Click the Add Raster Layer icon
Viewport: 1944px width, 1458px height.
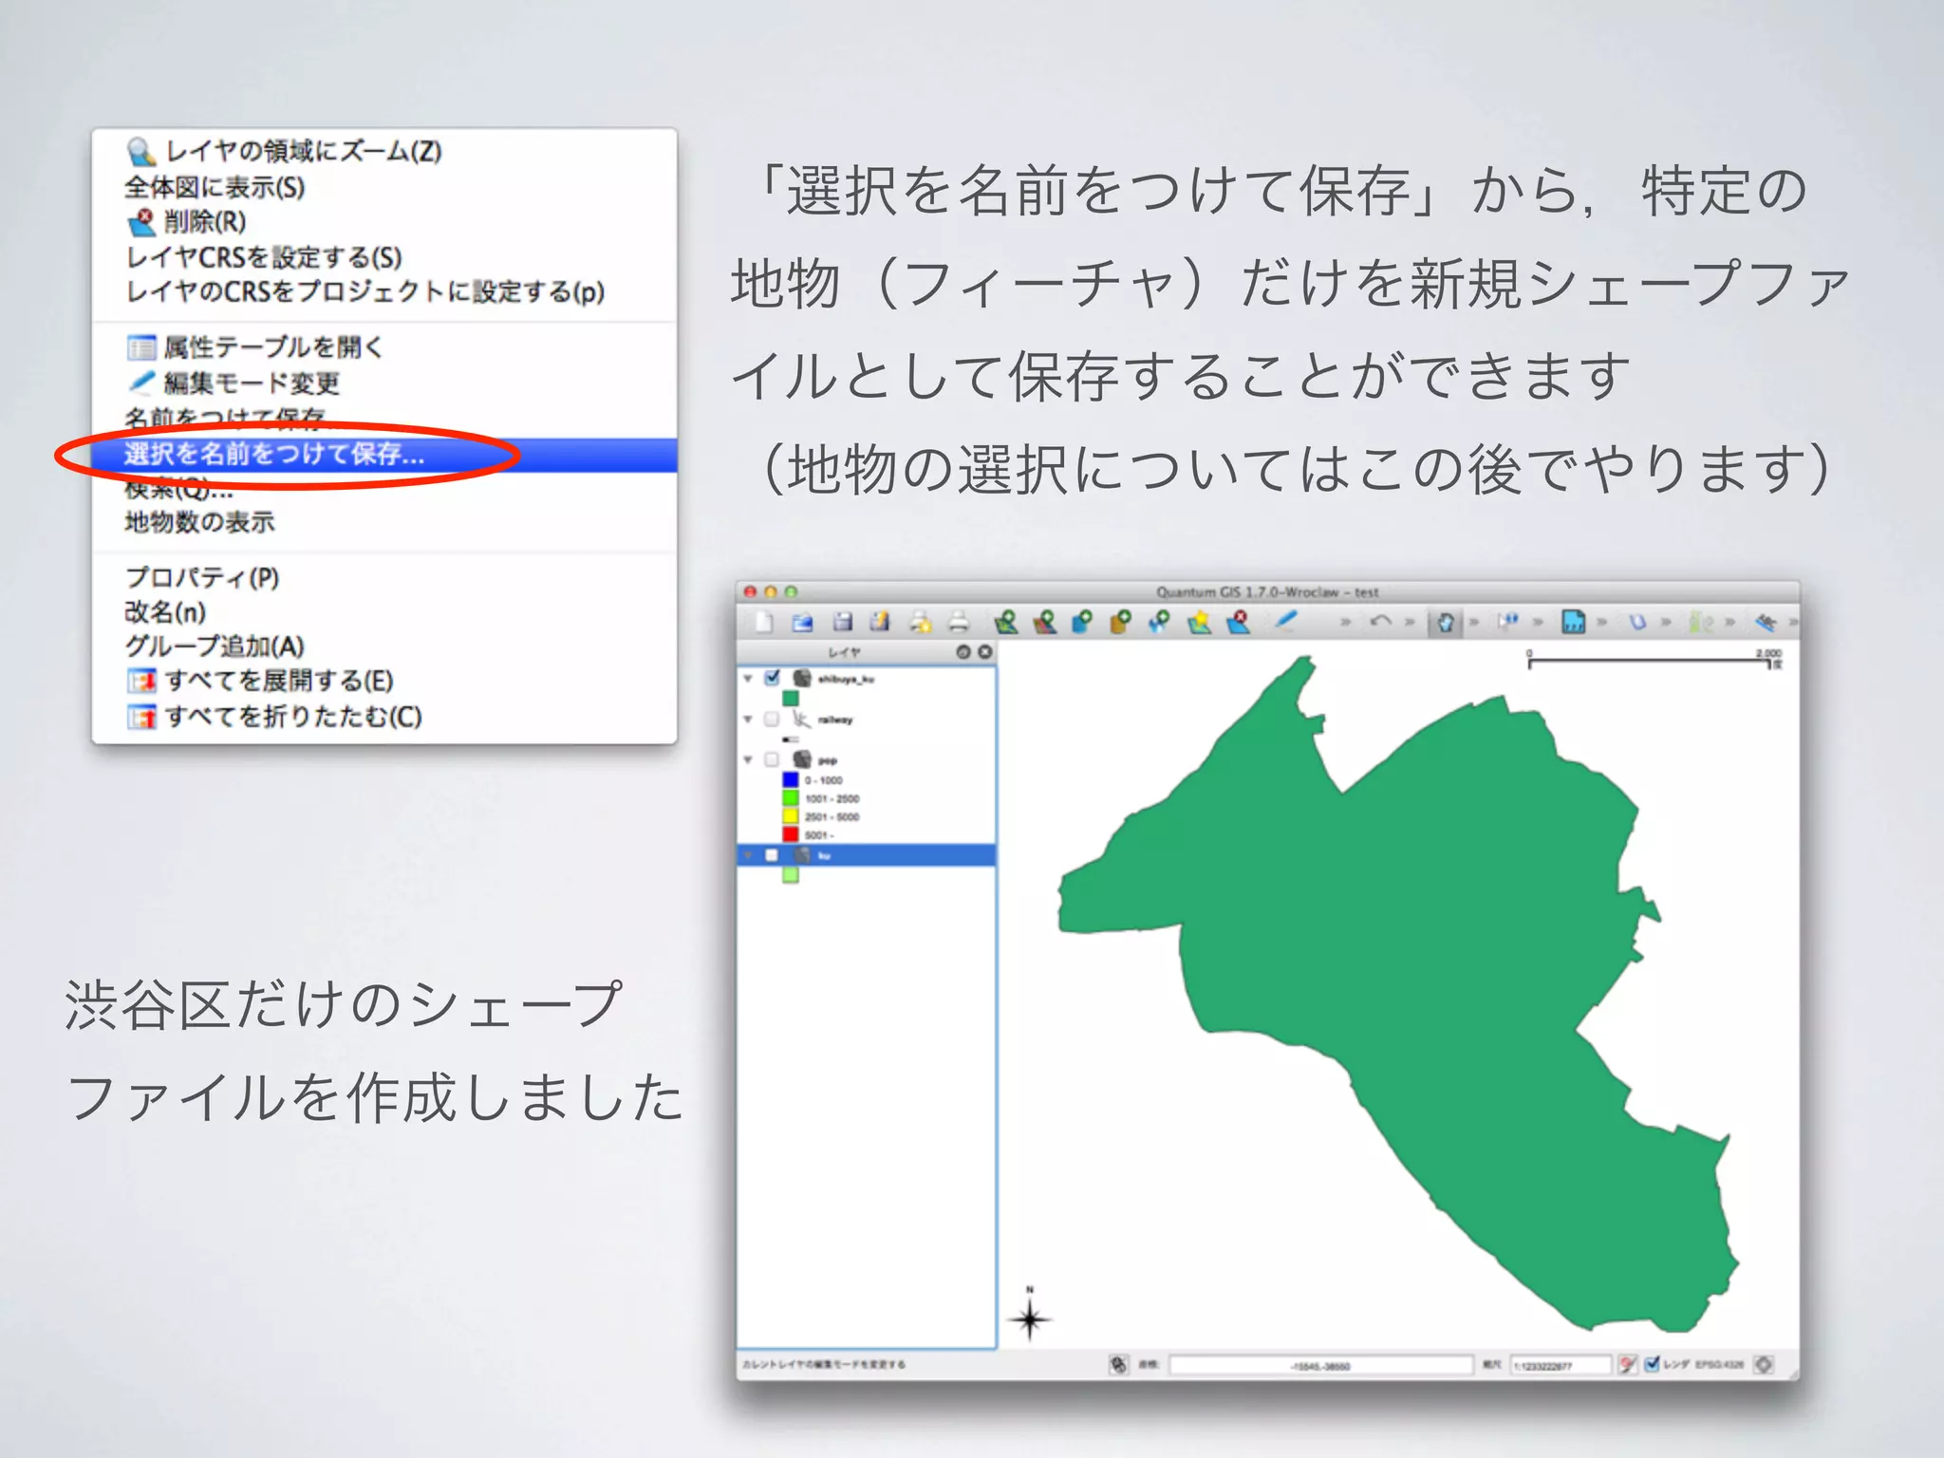(1044, 623)
